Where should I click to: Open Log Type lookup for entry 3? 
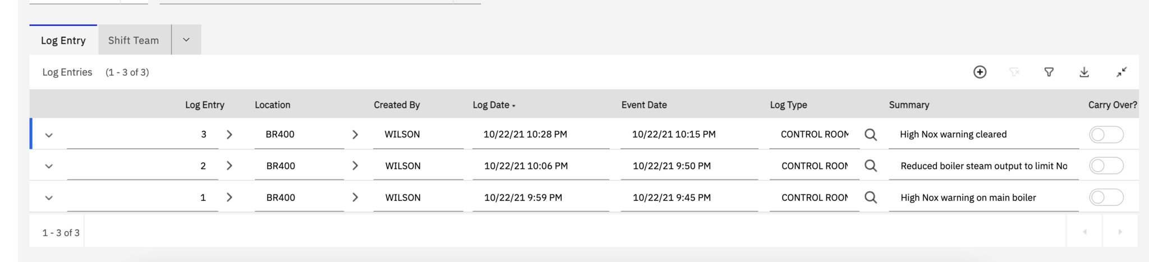tap(871, 135)
